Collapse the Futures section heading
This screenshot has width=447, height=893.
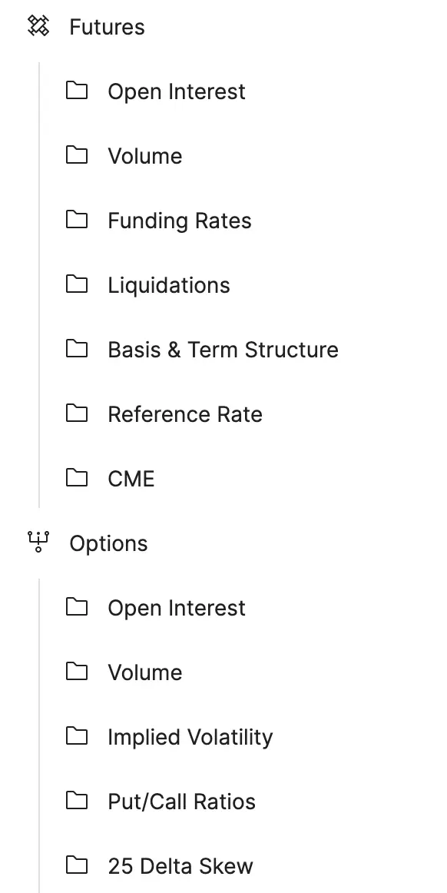pos(107,27)
